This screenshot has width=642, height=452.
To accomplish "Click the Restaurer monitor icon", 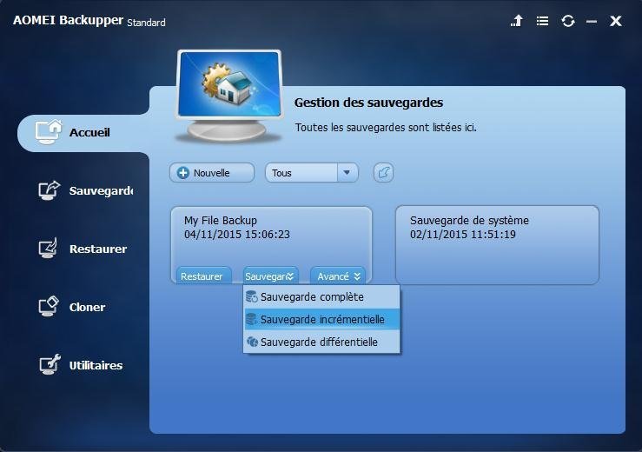I will 49,249.
